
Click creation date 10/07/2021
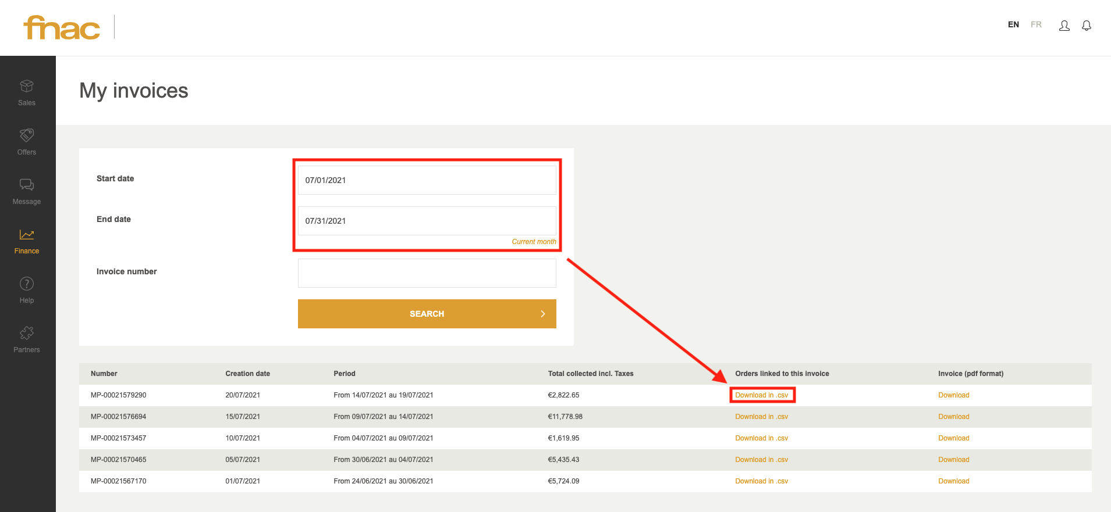click(x=243, y=438)
